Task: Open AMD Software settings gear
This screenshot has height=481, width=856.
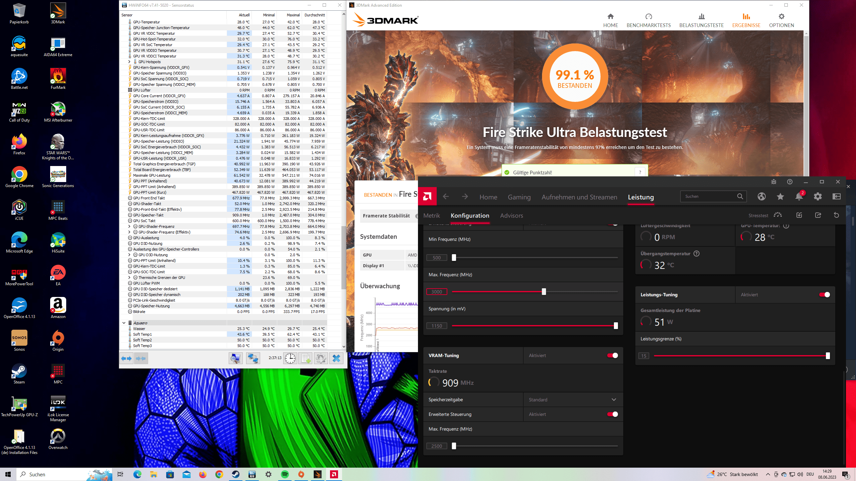Action: [818, 196]
